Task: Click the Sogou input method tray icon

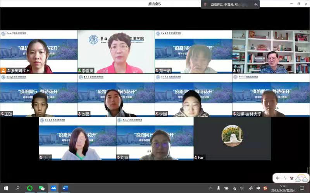Action: [265, 188]
